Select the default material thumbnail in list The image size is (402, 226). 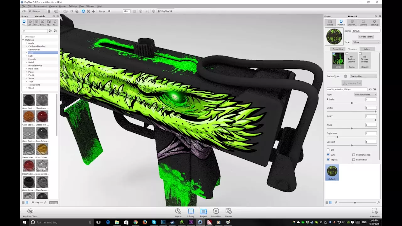332,173
